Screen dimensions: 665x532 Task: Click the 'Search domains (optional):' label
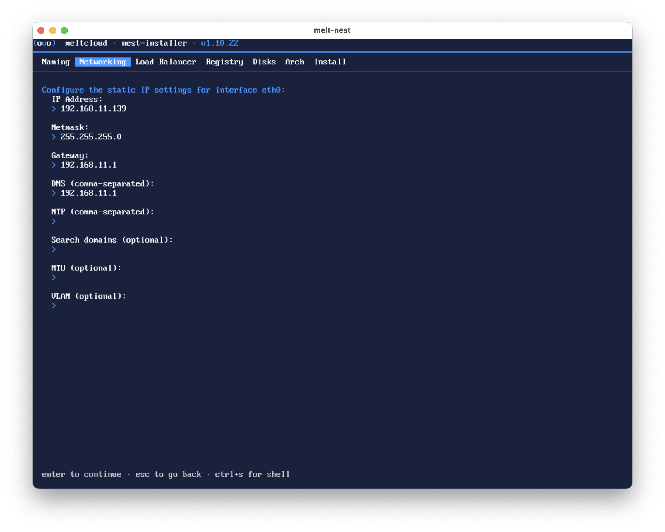click(x=112, y=240)
